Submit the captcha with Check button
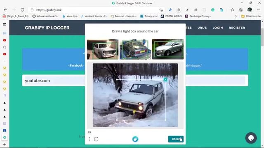The image size is (264, 148). click(176, 139)
